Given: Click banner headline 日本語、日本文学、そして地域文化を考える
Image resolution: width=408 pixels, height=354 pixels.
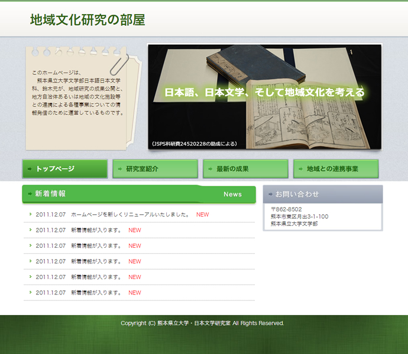Looking at the screenshot, I should point(265,93).
